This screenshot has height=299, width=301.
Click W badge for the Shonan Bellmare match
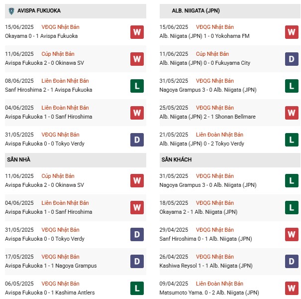pos(292,113)
